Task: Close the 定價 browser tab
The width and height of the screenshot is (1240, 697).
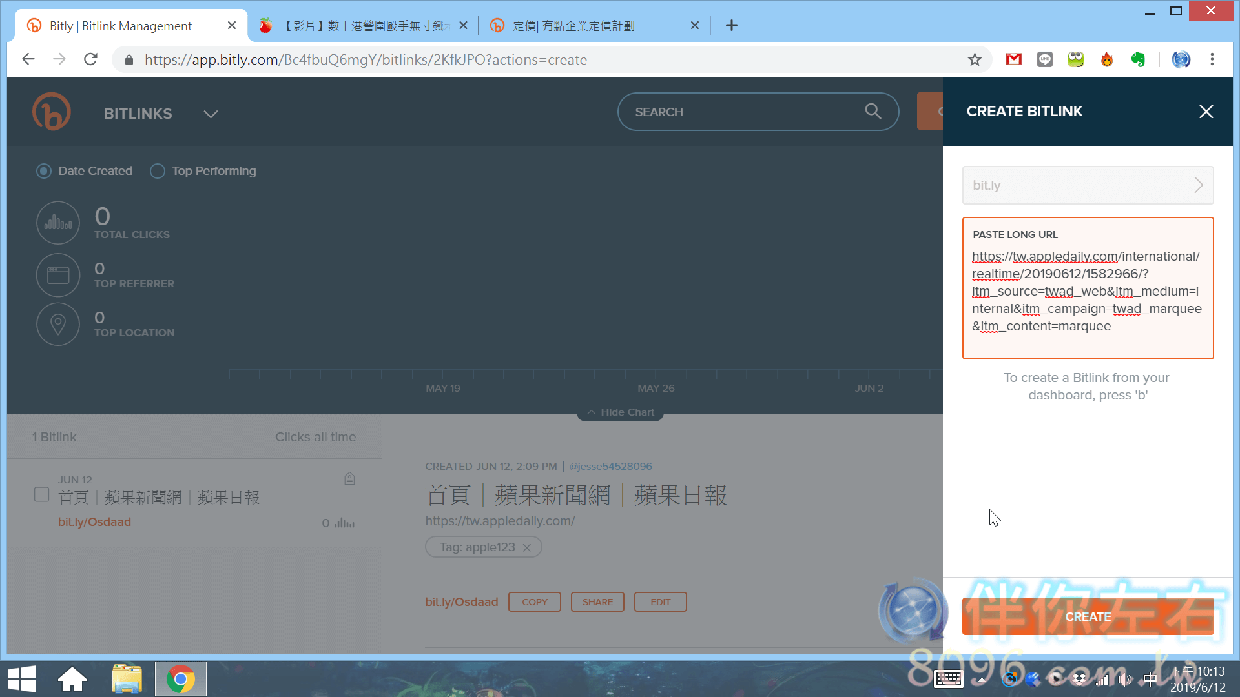Action: [x=694, y=26]
